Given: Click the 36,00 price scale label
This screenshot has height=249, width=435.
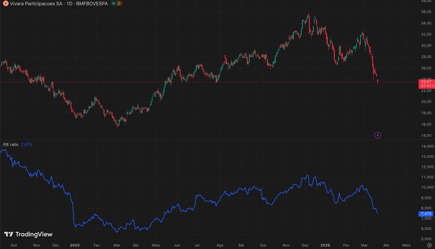Looking at the screenshot, I should [426, 12].
